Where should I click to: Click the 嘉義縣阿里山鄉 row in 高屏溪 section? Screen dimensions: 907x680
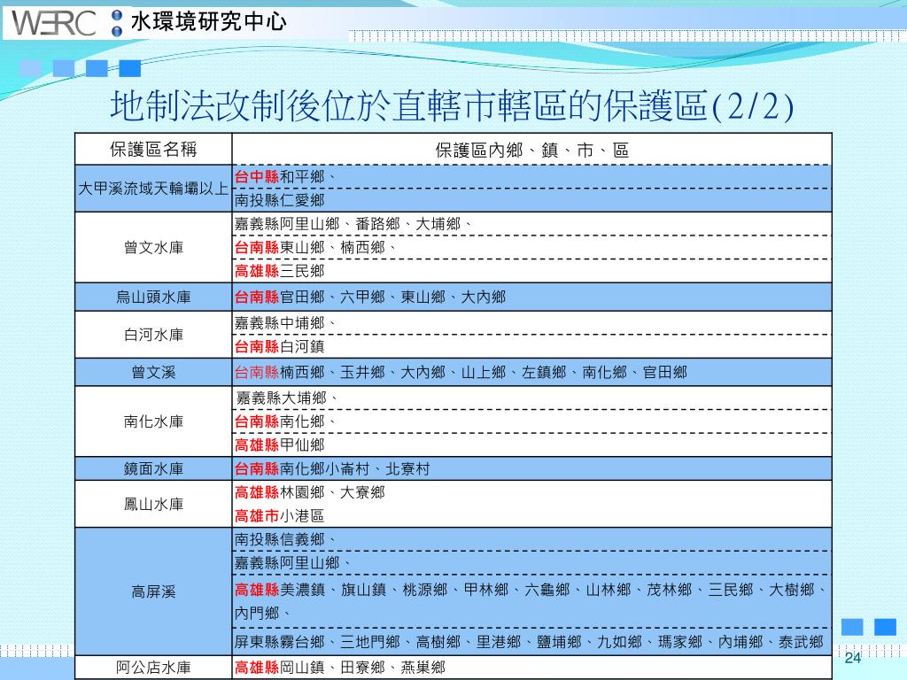[531, 562]
